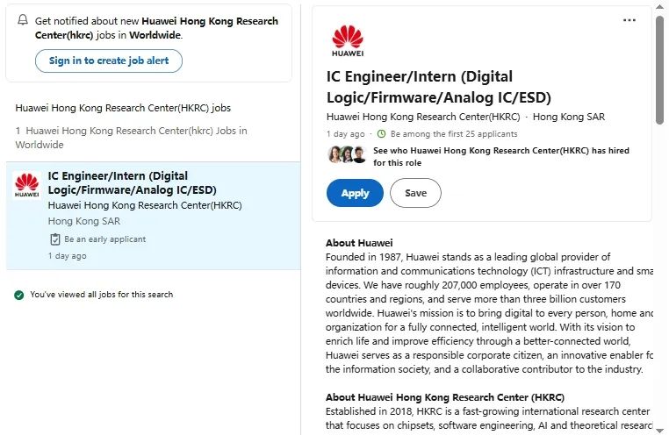
Task: Click the notification bell icon
Action: pos(23,19)
